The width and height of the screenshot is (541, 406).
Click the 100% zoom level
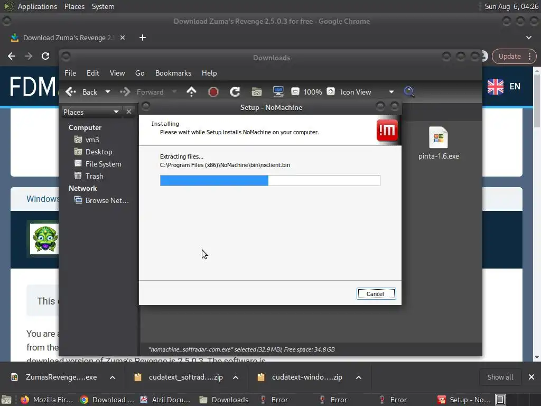[x=313, y=92]
